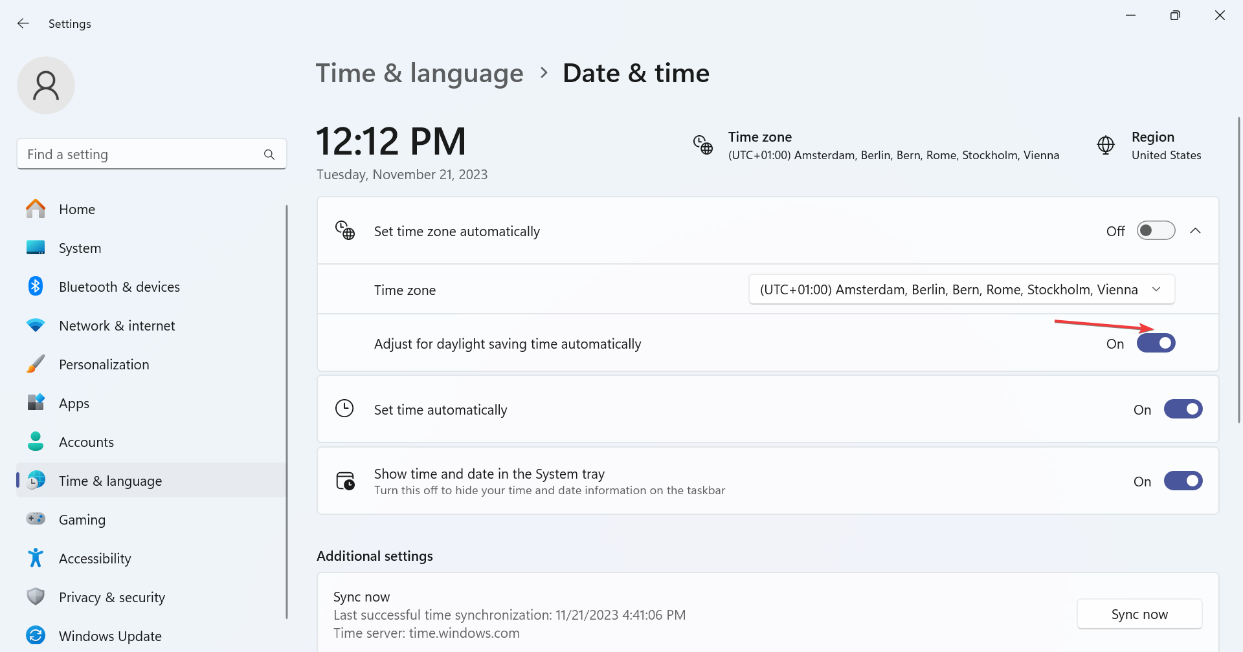Viewport: 1243px width, 652px height.
Task: Click the search magnifier icon
Action: pyautogui.click(x=269, y=155)
